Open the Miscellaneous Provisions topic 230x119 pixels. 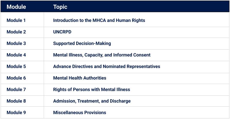click(80, 113)
